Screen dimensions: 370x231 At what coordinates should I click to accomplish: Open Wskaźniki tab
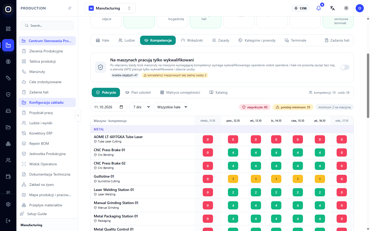point(192,40)
